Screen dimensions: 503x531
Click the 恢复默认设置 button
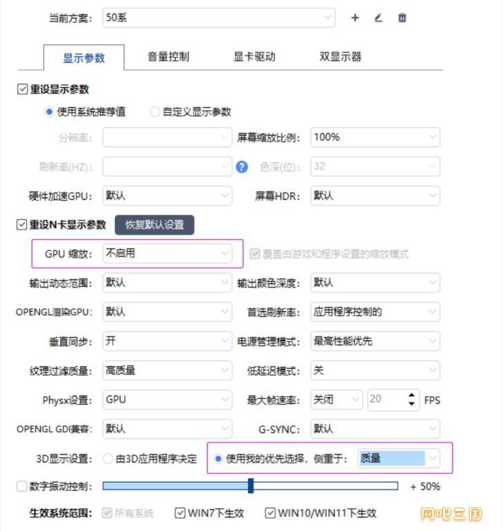(155, 225)
